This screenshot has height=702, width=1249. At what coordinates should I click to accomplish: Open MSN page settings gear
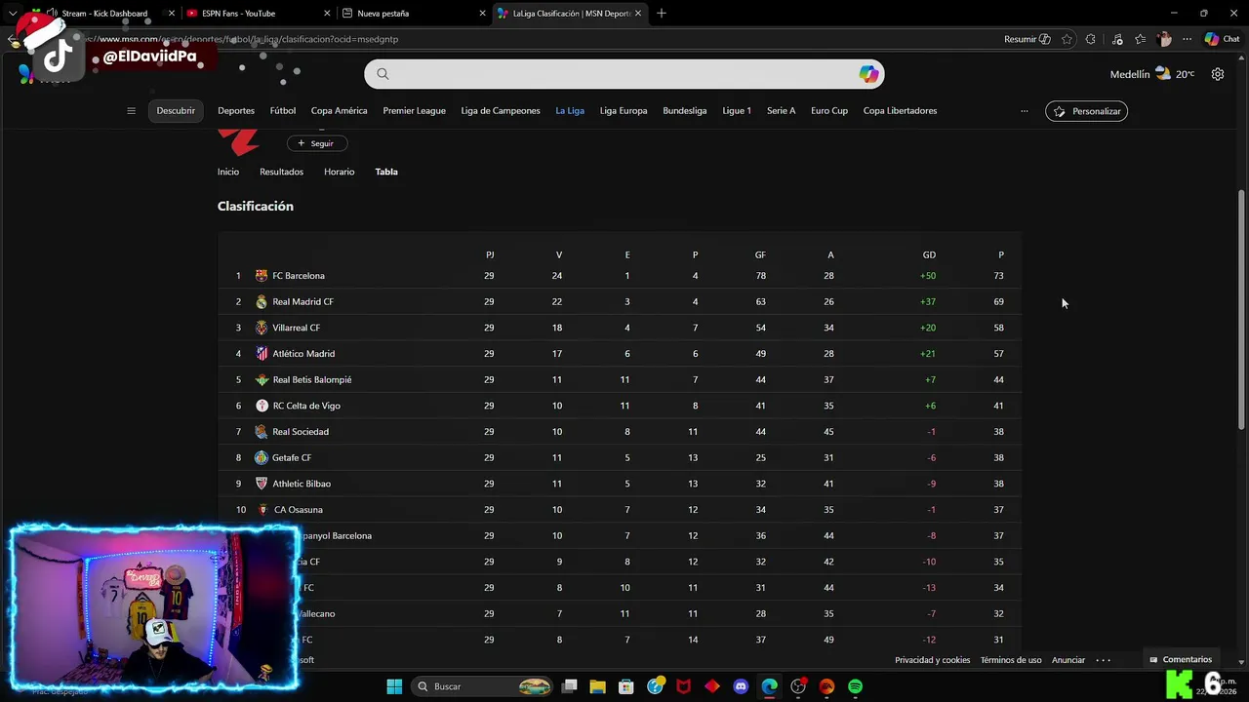click(x=1218, y=74)
